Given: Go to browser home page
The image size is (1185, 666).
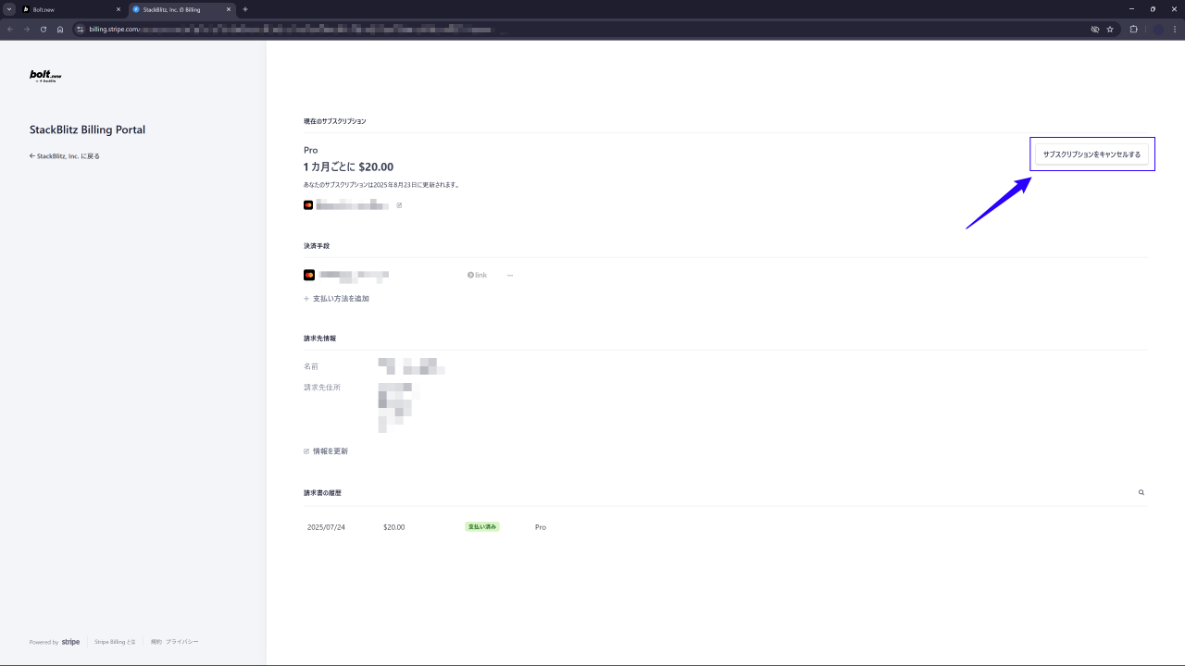Looking at the screenshot, I should (60, 29).
